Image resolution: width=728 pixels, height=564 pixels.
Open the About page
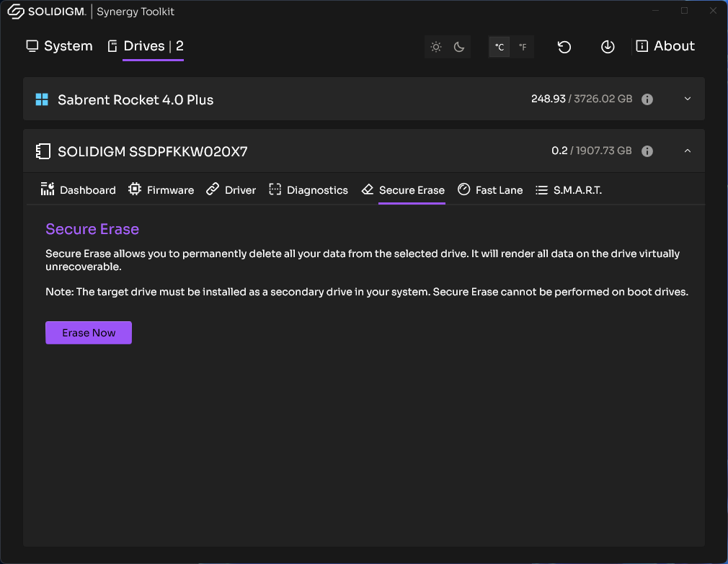(665, 46)
